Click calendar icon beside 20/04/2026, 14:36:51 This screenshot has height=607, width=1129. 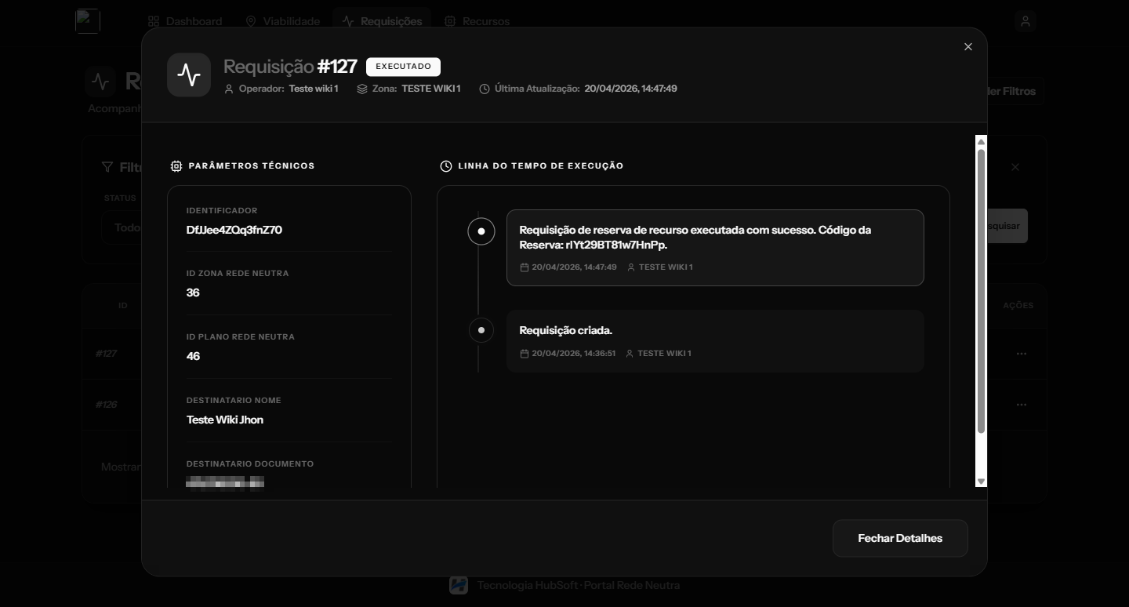[x=525, y=354]
